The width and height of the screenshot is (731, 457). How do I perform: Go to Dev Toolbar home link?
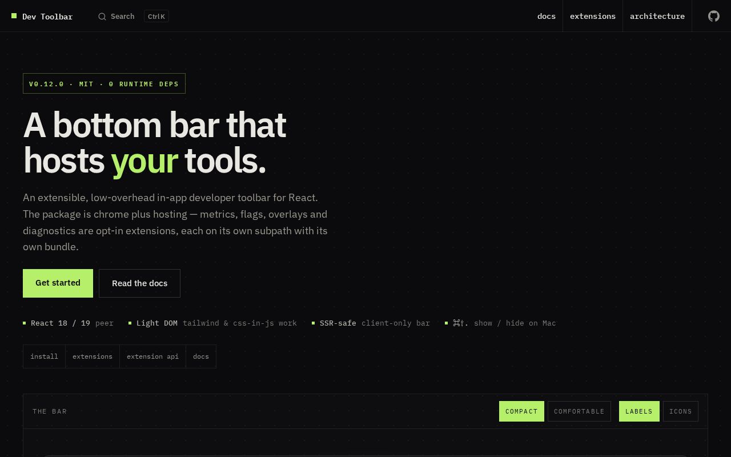click(x=42, y=17)
